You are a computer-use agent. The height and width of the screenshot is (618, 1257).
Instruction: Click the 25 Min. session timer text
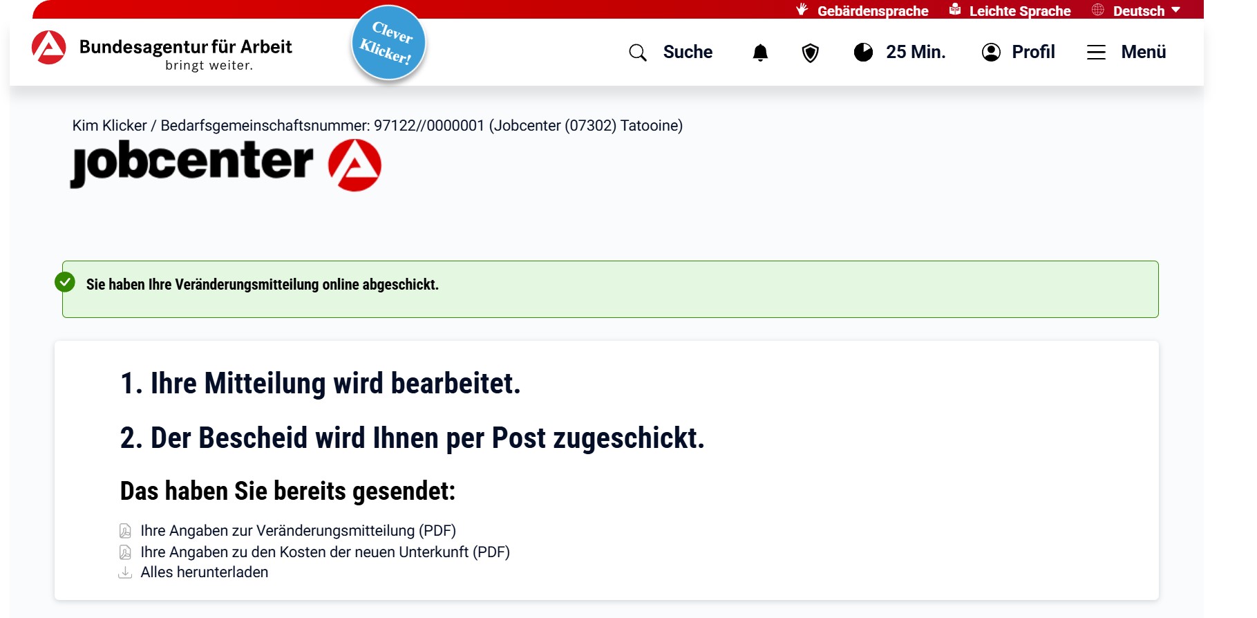click(x=916, y=53)
